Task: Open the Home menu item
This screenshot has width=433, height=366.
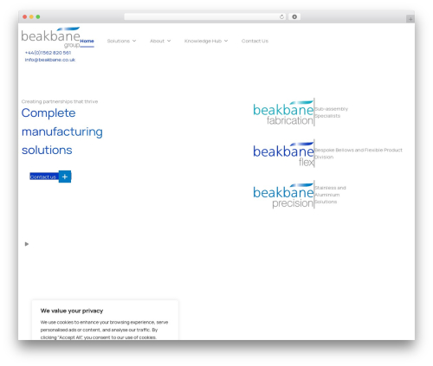Action: point(87,41)
